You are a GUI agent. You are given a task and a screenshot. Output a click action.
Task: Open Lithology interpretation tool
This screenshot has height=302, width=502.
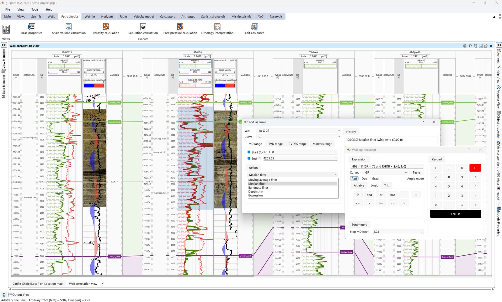217,29
